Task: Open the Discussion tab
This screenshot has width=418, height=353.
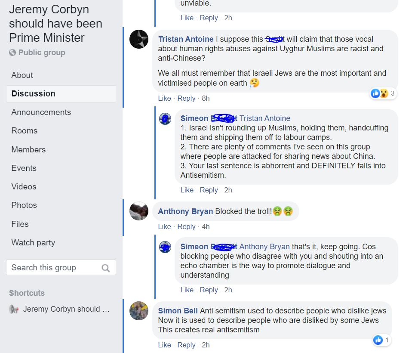Action: [34, 93]
